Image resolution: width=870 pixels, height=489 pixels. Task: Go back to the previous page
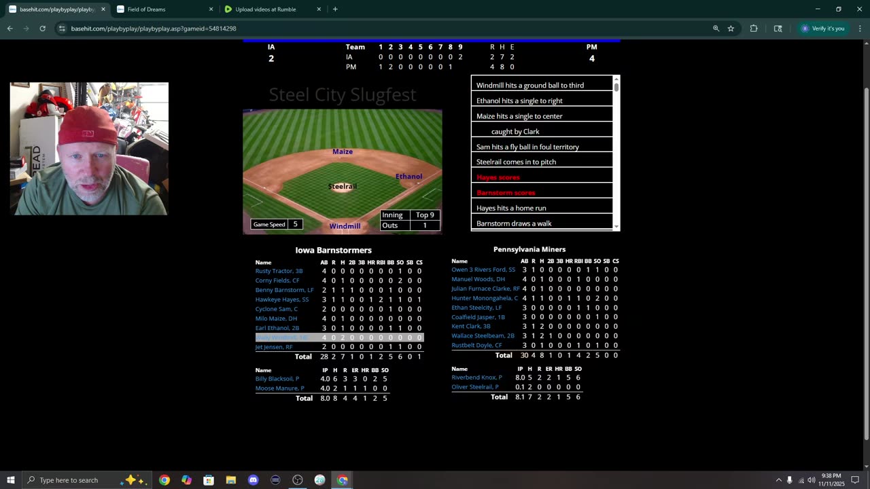tap(10, 29)
